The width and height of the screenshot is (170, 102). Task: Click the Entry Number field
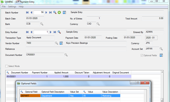tap(41, 32)
